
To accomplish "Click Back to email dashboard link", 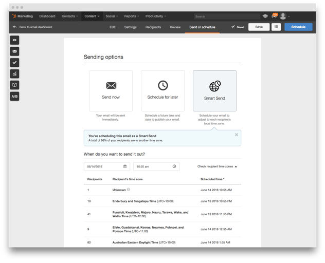I will coord(35,27).
